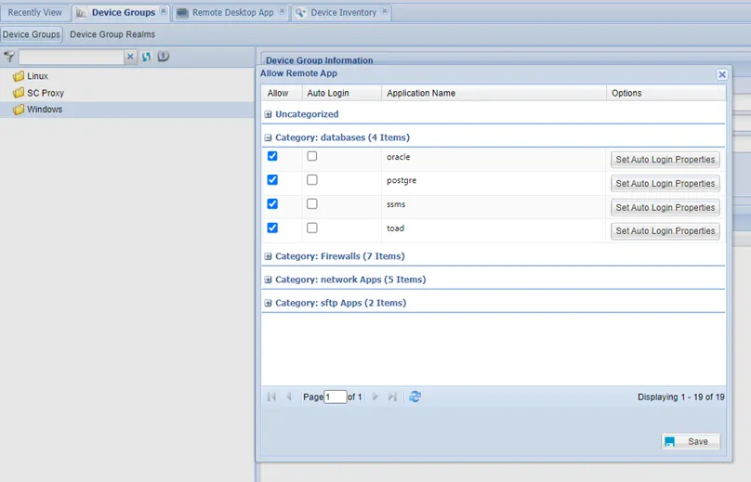The width and height of the screenshot is (751, 482).
Task: Refresh the Allow Remote App grid
Action: click(x=415, y=397)
